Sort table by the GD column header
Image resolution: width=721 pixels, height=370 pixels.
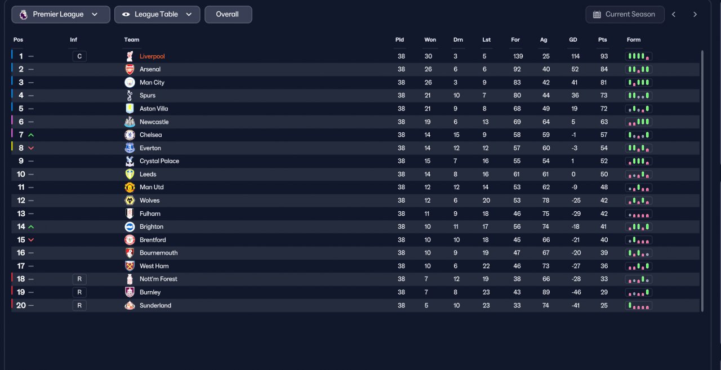pyautogui.click(x=573, y=40)
